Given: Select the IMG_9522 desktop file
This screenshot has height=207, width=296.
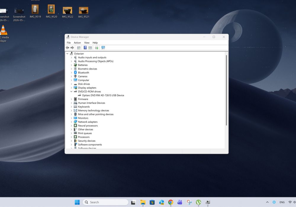Looking at the screenshot, I should 67,12.
